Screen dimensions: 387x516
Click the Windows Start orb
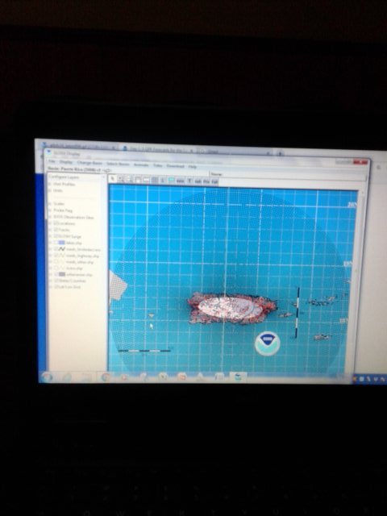coord(46,377)
